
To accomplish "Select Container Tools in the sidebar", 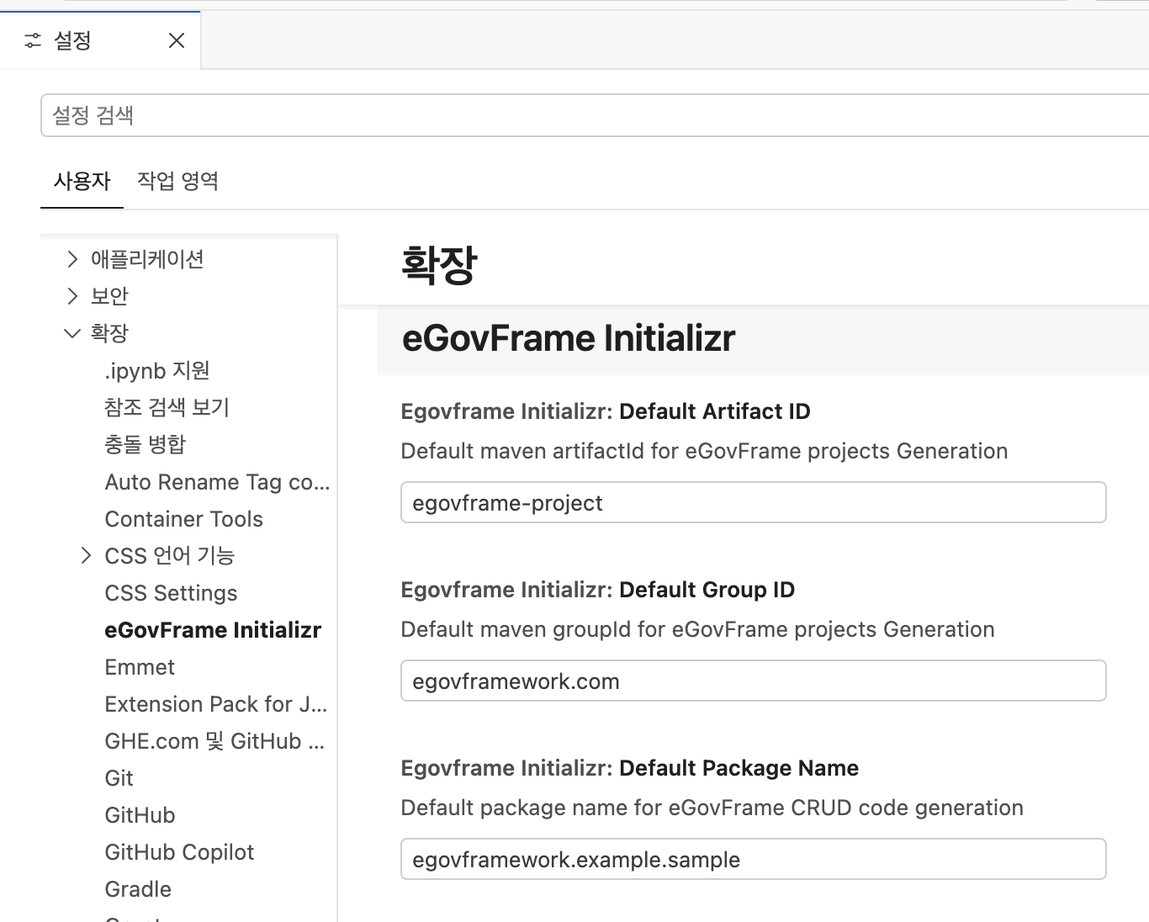I will pyautogui.click(x=183, y=518).
